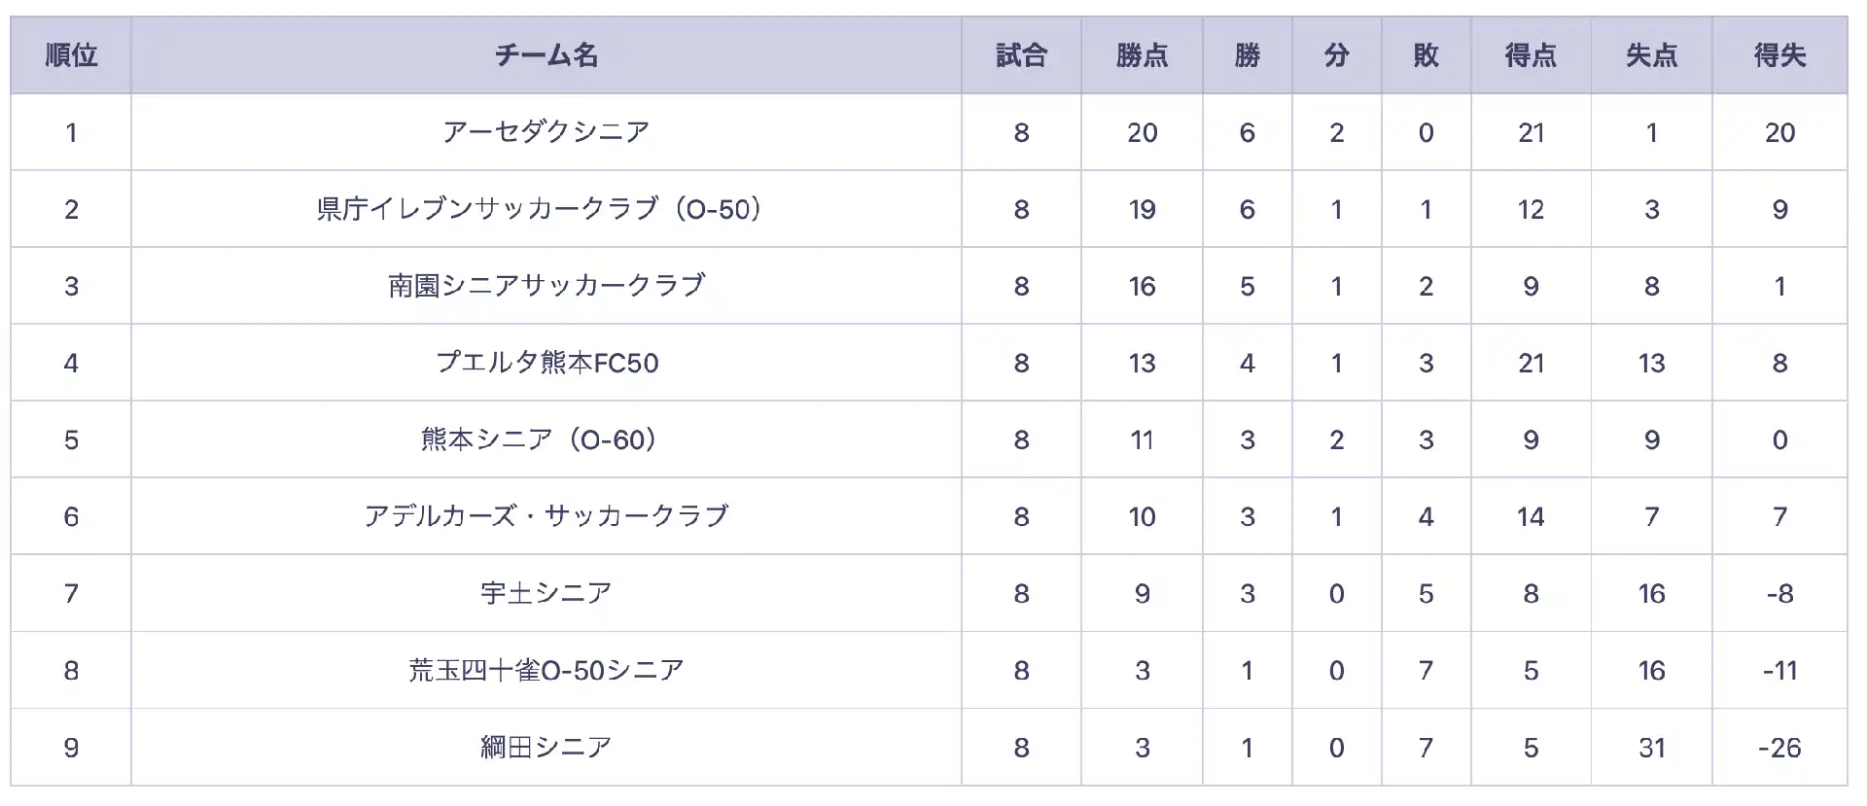The image size is (1867, 806).
Task: Select the 31 goals conceded cell
Action: [x=1651, y=748]
